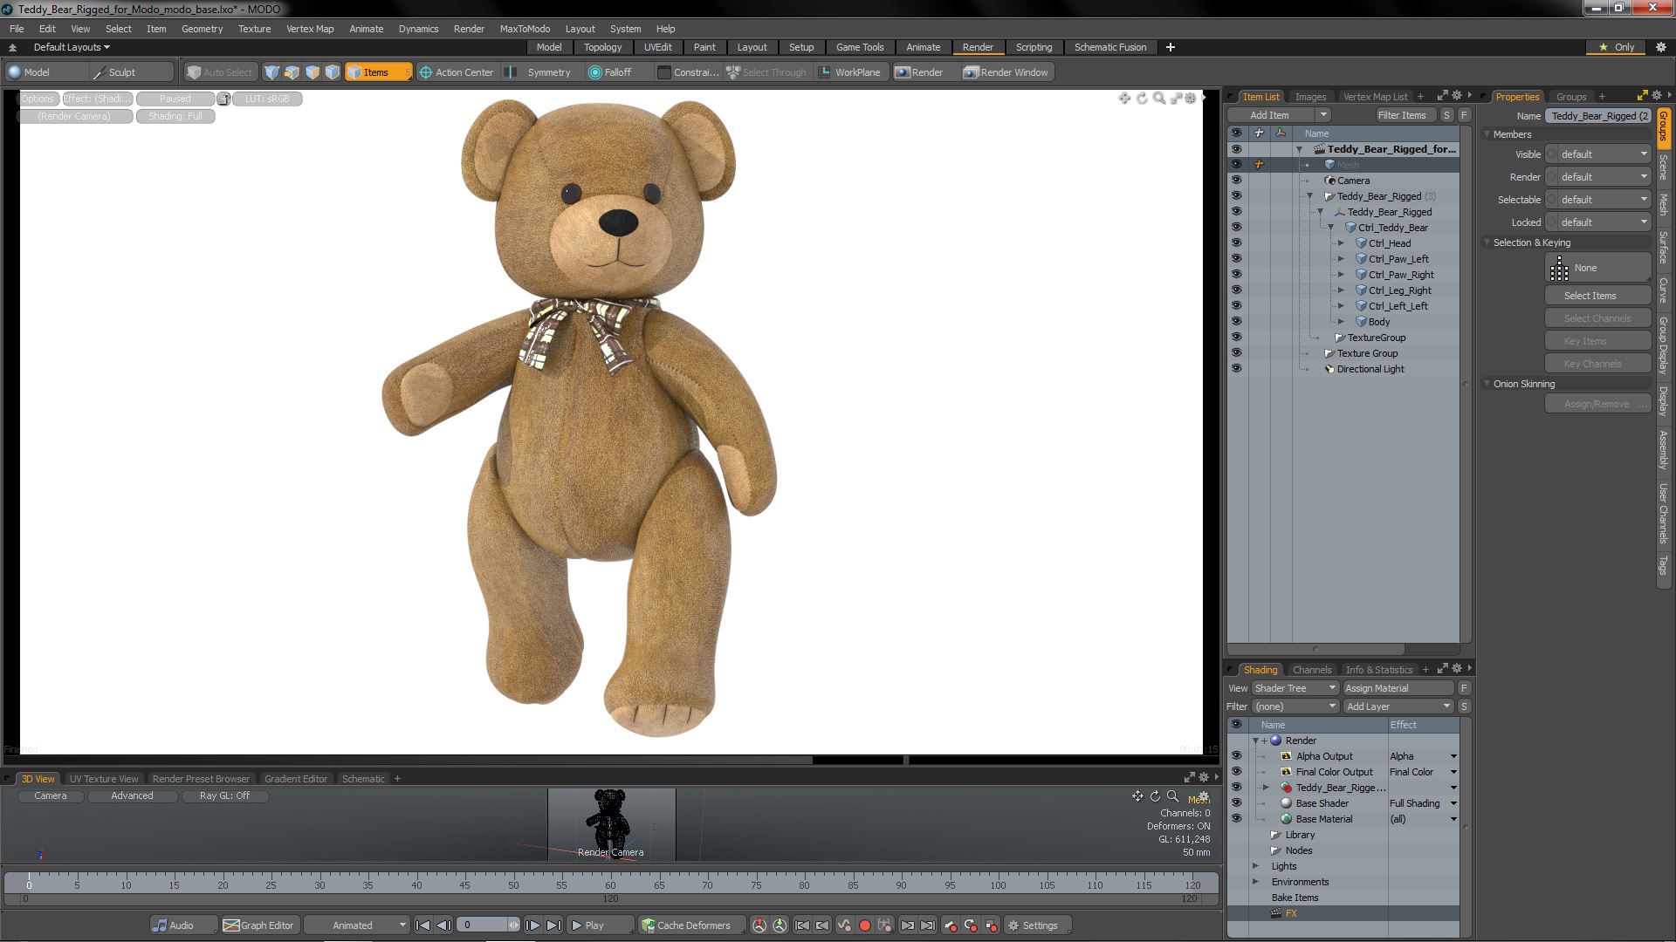Toggle Symmetry tool
The image size is (1676, 942).
point(540,72)
